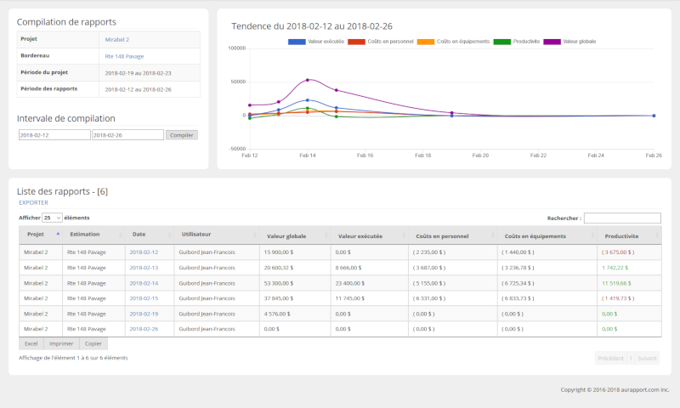Click the EXPORTER link
The height and width of the screenshot is (408, 680).
coord(33,203)
